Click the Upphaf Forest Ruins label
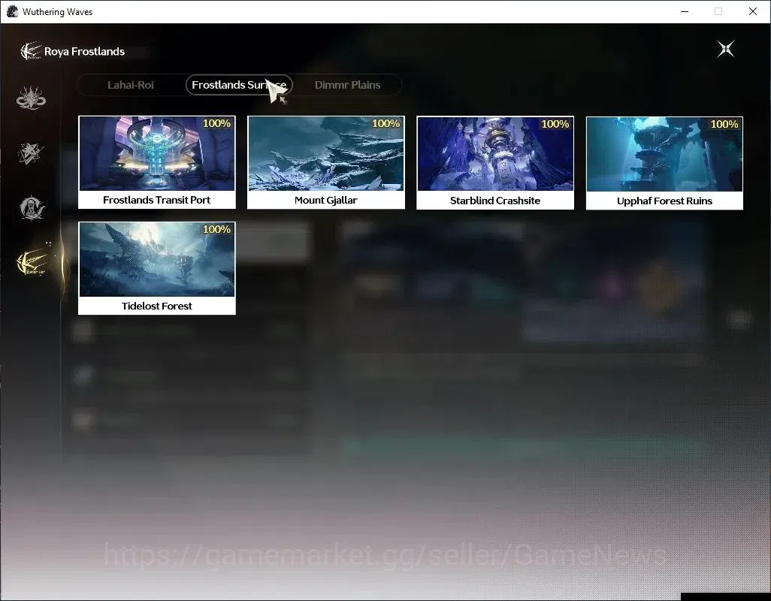 tap(664, 201)
